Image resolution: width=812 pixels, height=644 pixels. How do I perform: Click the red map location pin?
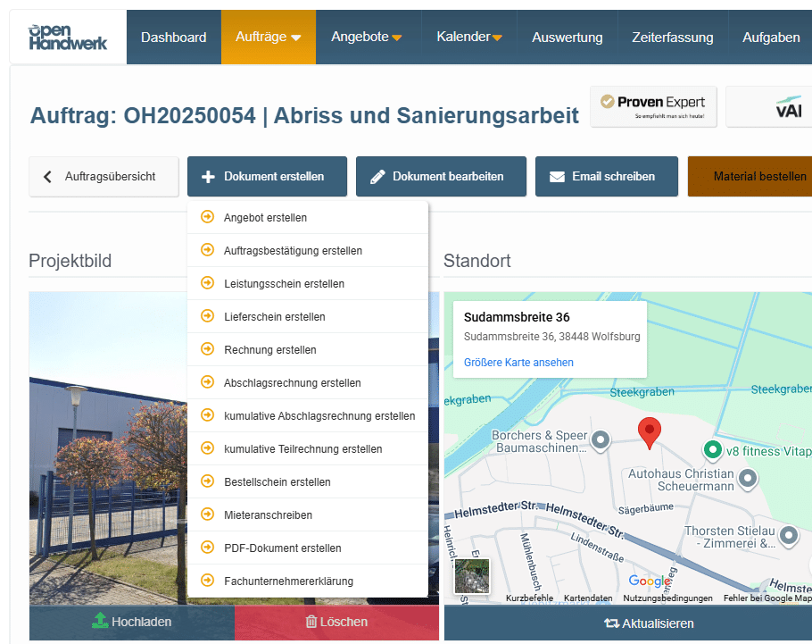click(650, 433)
